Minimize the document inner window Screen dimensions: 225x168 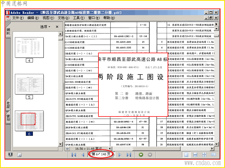pos(206,18)
